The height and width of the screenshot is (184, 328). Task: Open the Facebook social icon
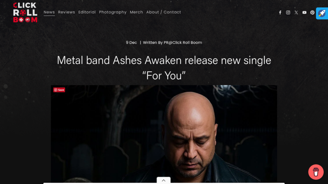pyautogui.click(x=280, y=12)
